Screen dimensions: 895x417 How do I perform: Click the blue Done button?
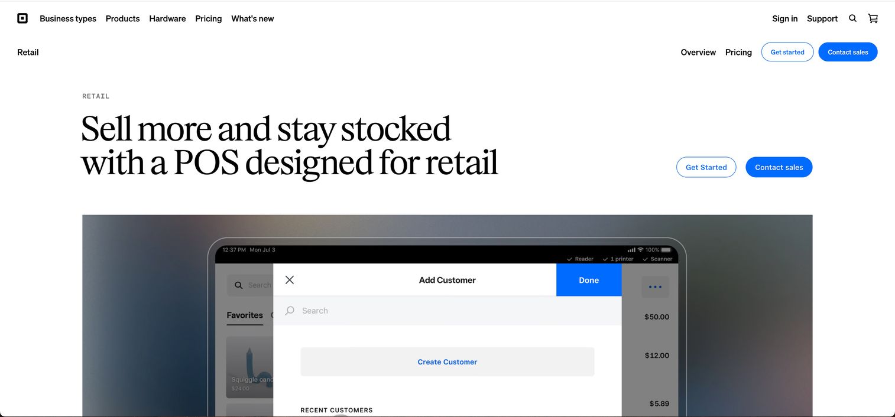589,280
